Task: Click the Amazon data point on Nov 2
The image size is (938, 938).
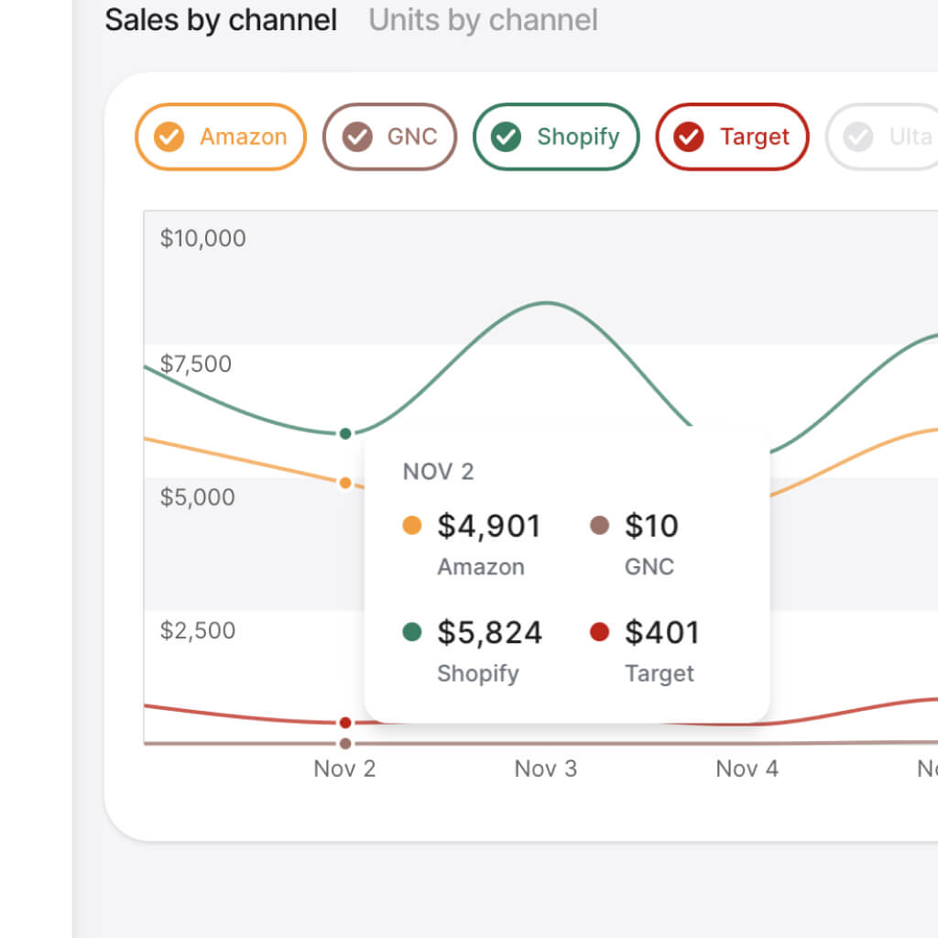Action: coord(345,483)
